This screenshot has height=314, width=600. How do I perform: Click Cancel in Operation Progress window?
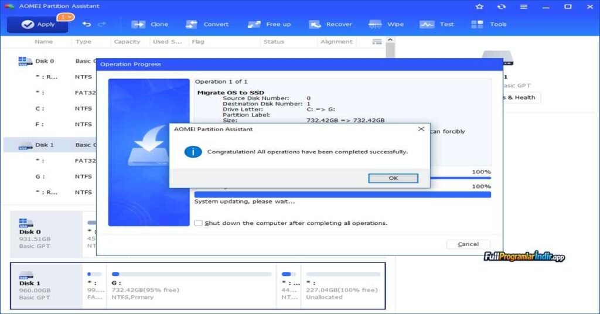468,244
